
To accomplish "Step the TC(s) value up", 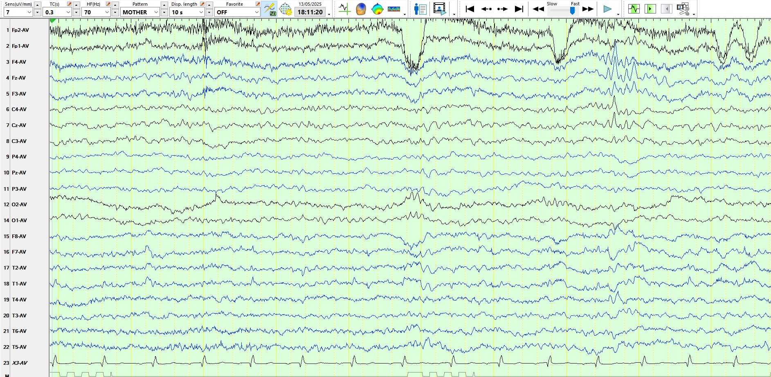I will [x=76, y=4].
